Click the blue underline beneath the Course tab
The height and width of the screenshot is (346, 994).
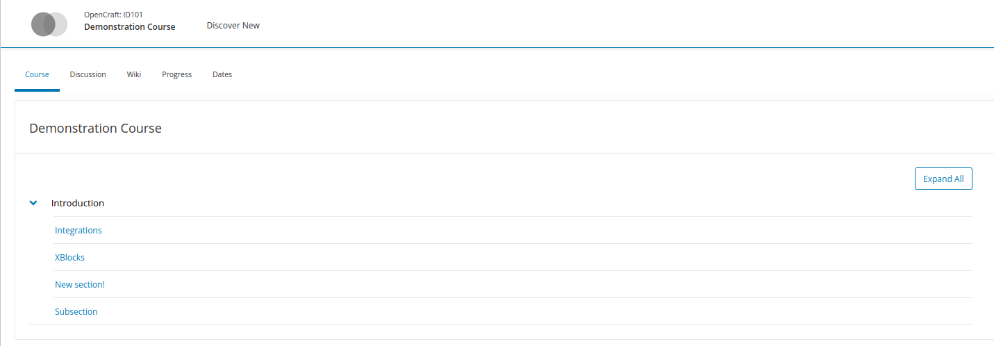37,90
